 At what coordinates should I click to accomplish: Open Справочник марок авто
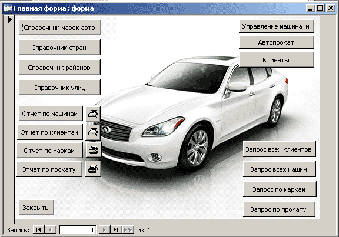click(60, 28)
